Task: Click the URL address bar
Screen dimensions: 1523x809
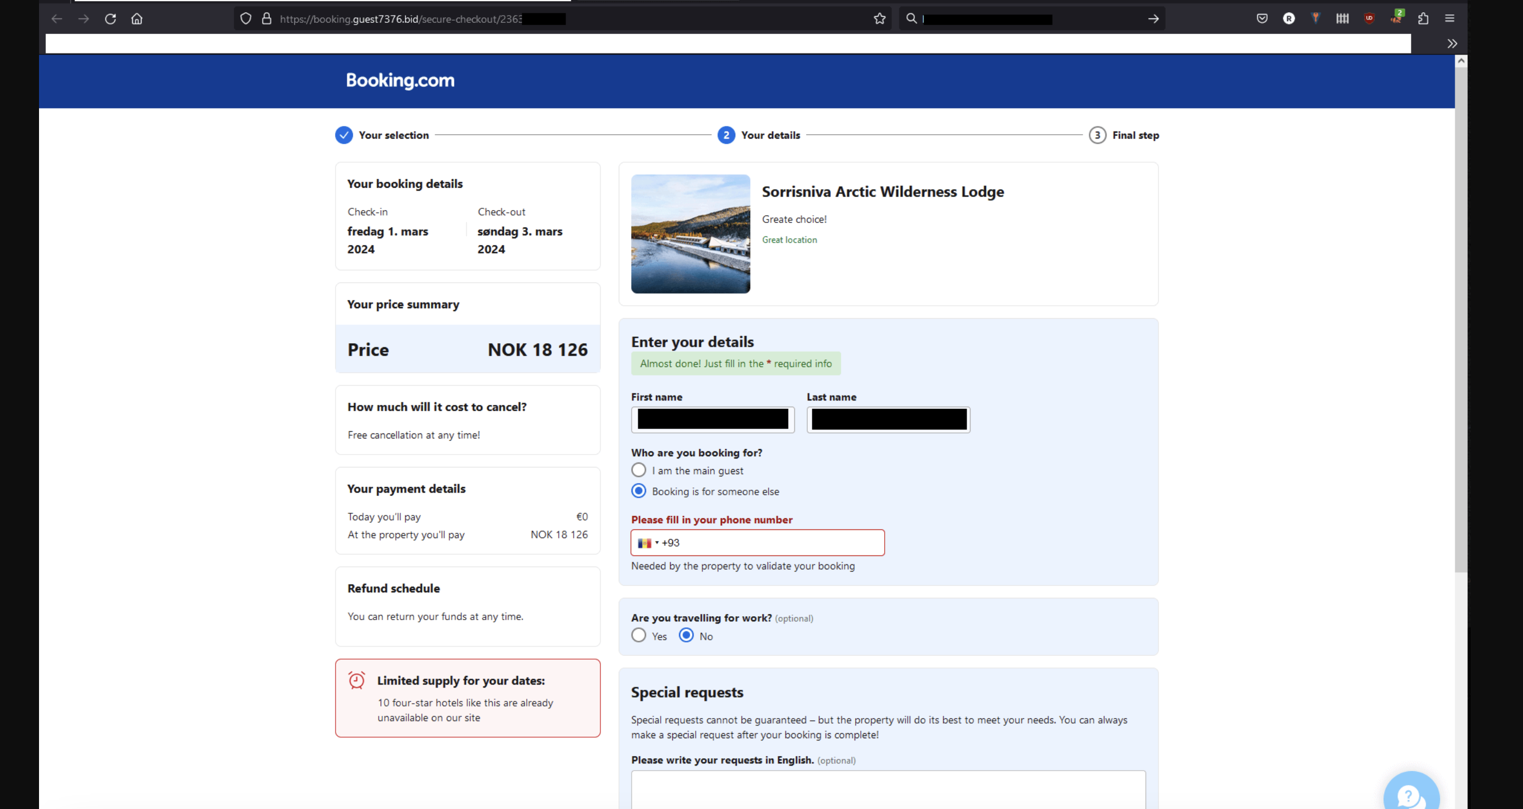Action: click(562, 19)
